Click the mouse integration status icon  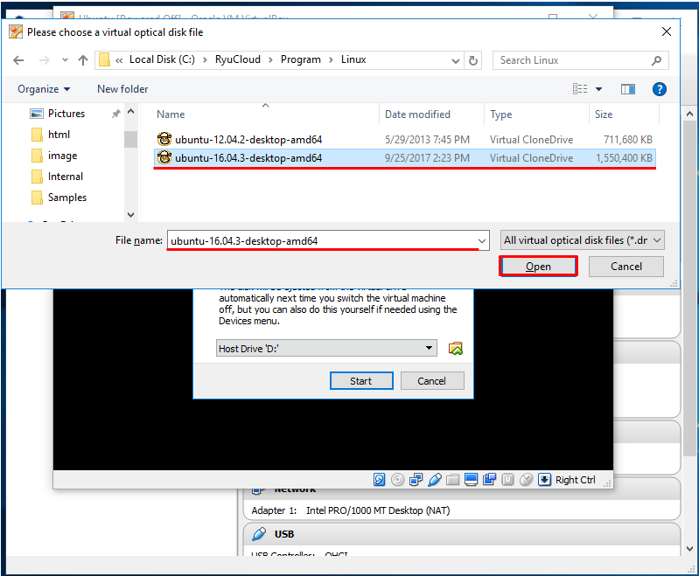(x=526, y=479)
